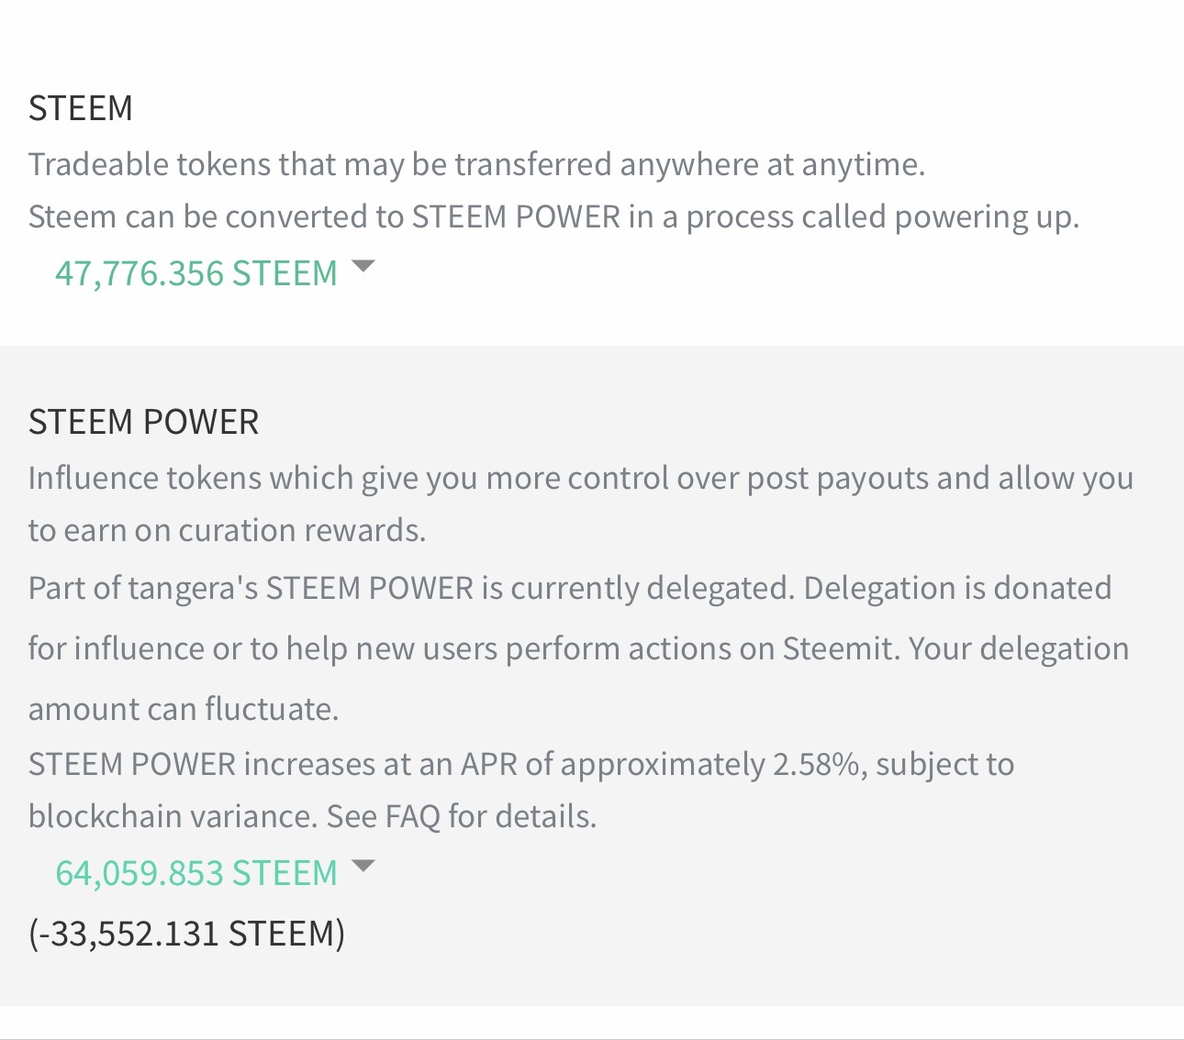Click 'Your delegation' at the line end
The image size is (1184, 1040).
(x=1019, y=648)
